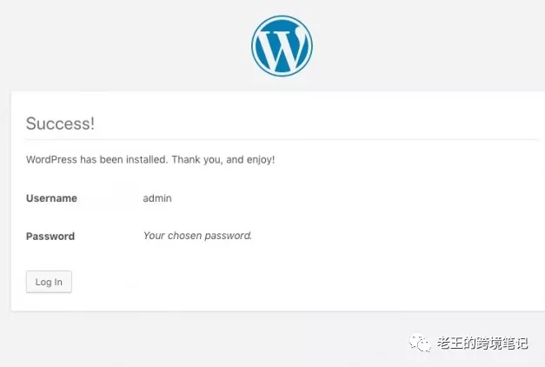This screenshot has width=545, height=367.
Task: Click the word "enjoy!" ending the message
Action: 262,160
